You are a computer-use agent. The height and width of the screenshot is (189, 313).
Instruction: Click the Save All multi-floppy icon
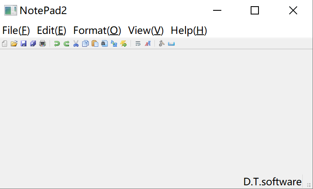[x=33, y=43]
